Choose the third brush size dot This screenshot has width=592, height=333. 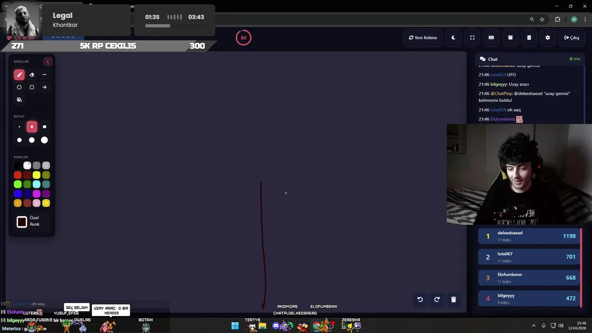pyautogui.click(x=44, y=127)
